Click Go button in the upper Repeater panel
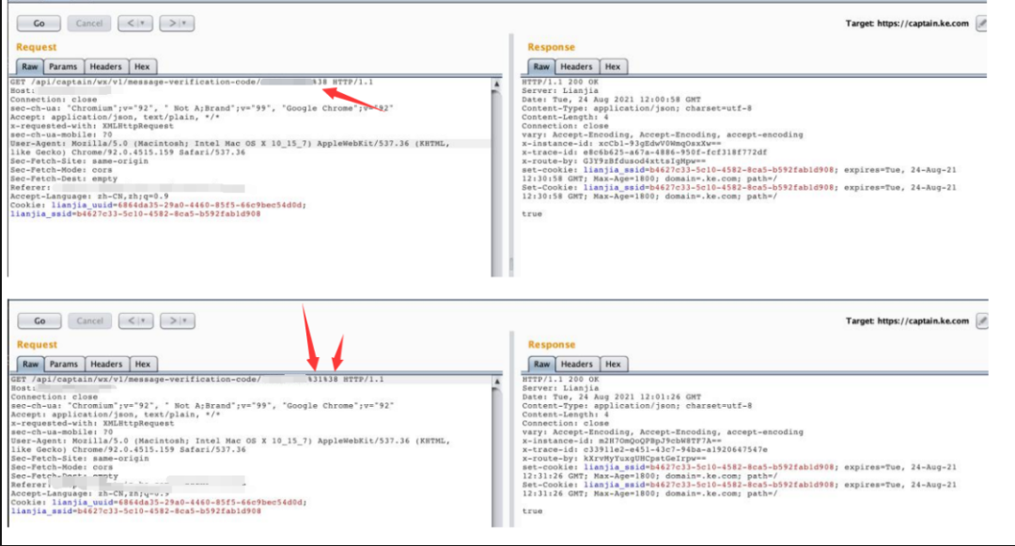1015x546 pixels. 39,23
